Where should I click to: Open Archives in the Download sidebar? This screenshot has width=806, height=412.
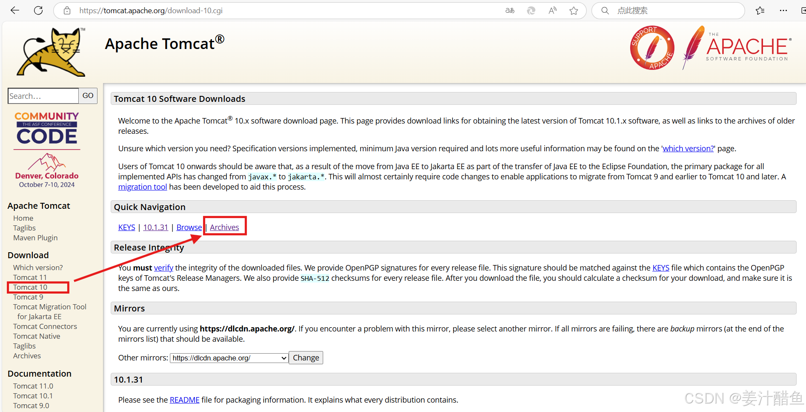point(27,356)
